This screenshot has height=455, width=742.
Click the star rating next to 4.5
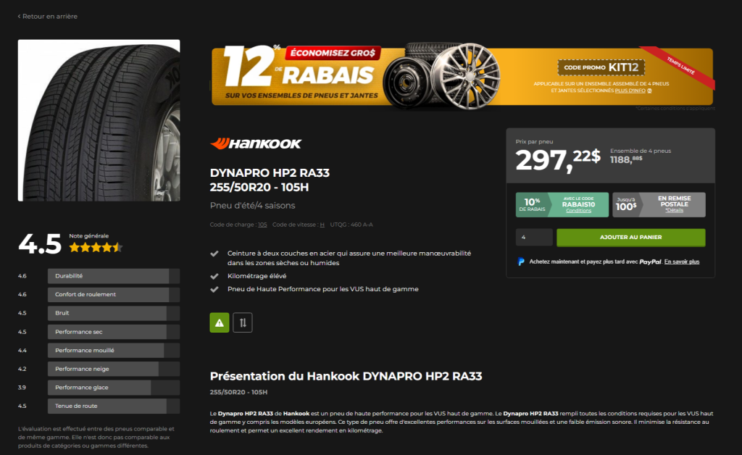[96, 247]
